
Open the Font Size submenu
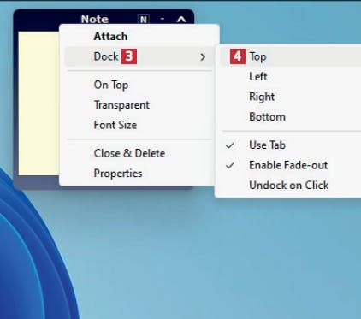click(x=139, y=125)
